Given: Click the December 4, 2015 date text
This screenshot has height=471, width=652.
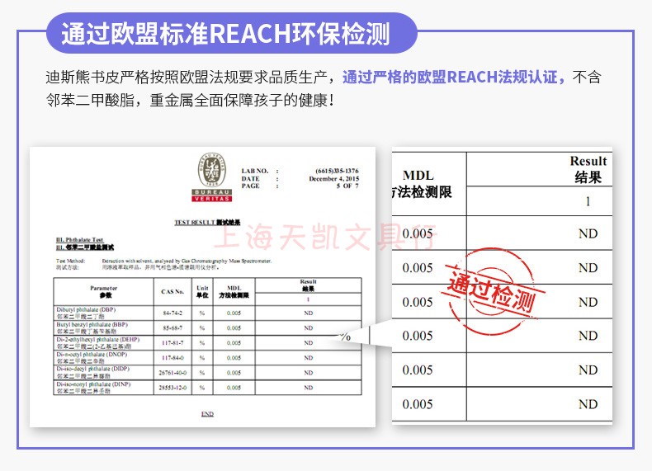Looking at the screenshot, I should click(333, 178).
